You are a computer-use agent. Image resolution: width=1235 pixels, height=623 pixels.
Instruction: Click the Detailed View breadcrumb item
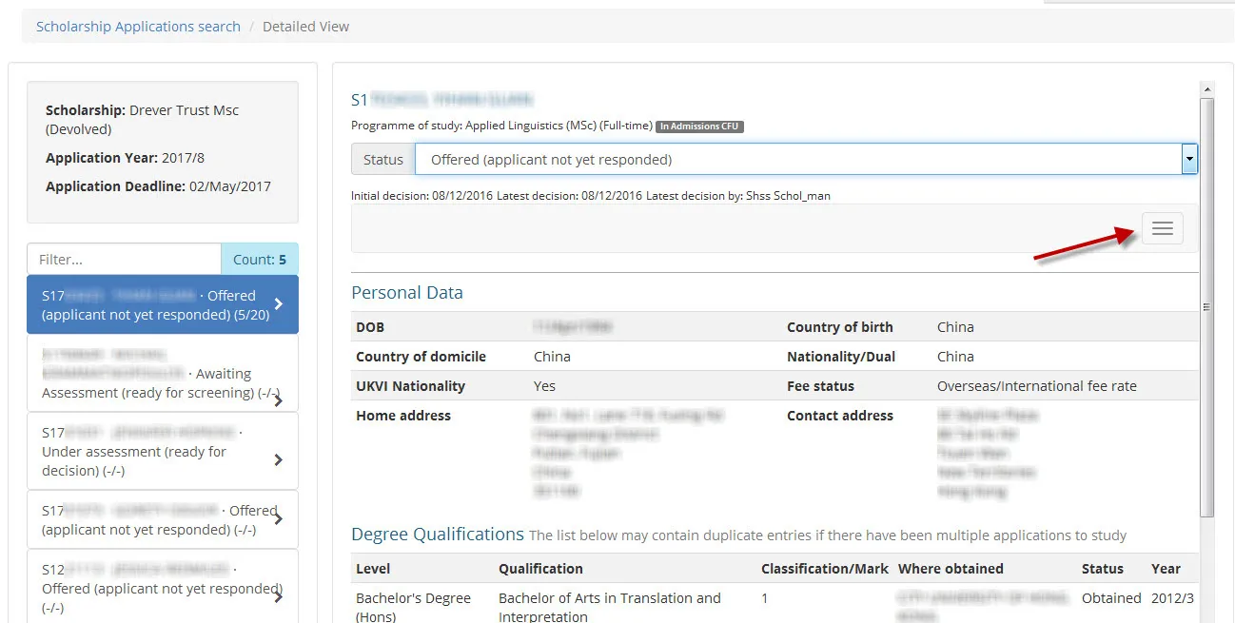pyautogui.click(x=305, y=26)
